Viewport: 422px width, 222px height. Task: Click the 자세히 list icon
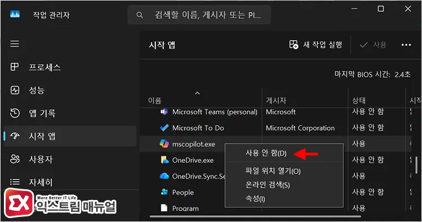pos(15,182)
